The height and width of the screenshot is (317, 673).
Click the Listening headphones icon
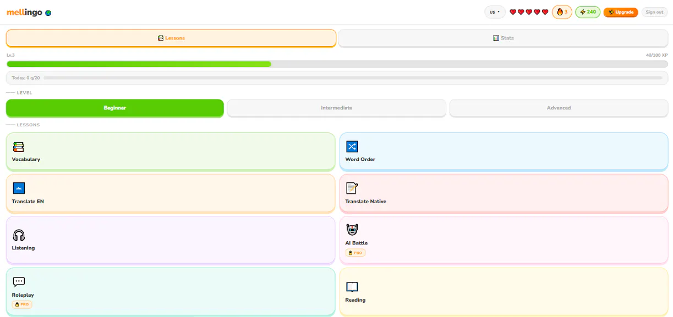pos(19,235)
